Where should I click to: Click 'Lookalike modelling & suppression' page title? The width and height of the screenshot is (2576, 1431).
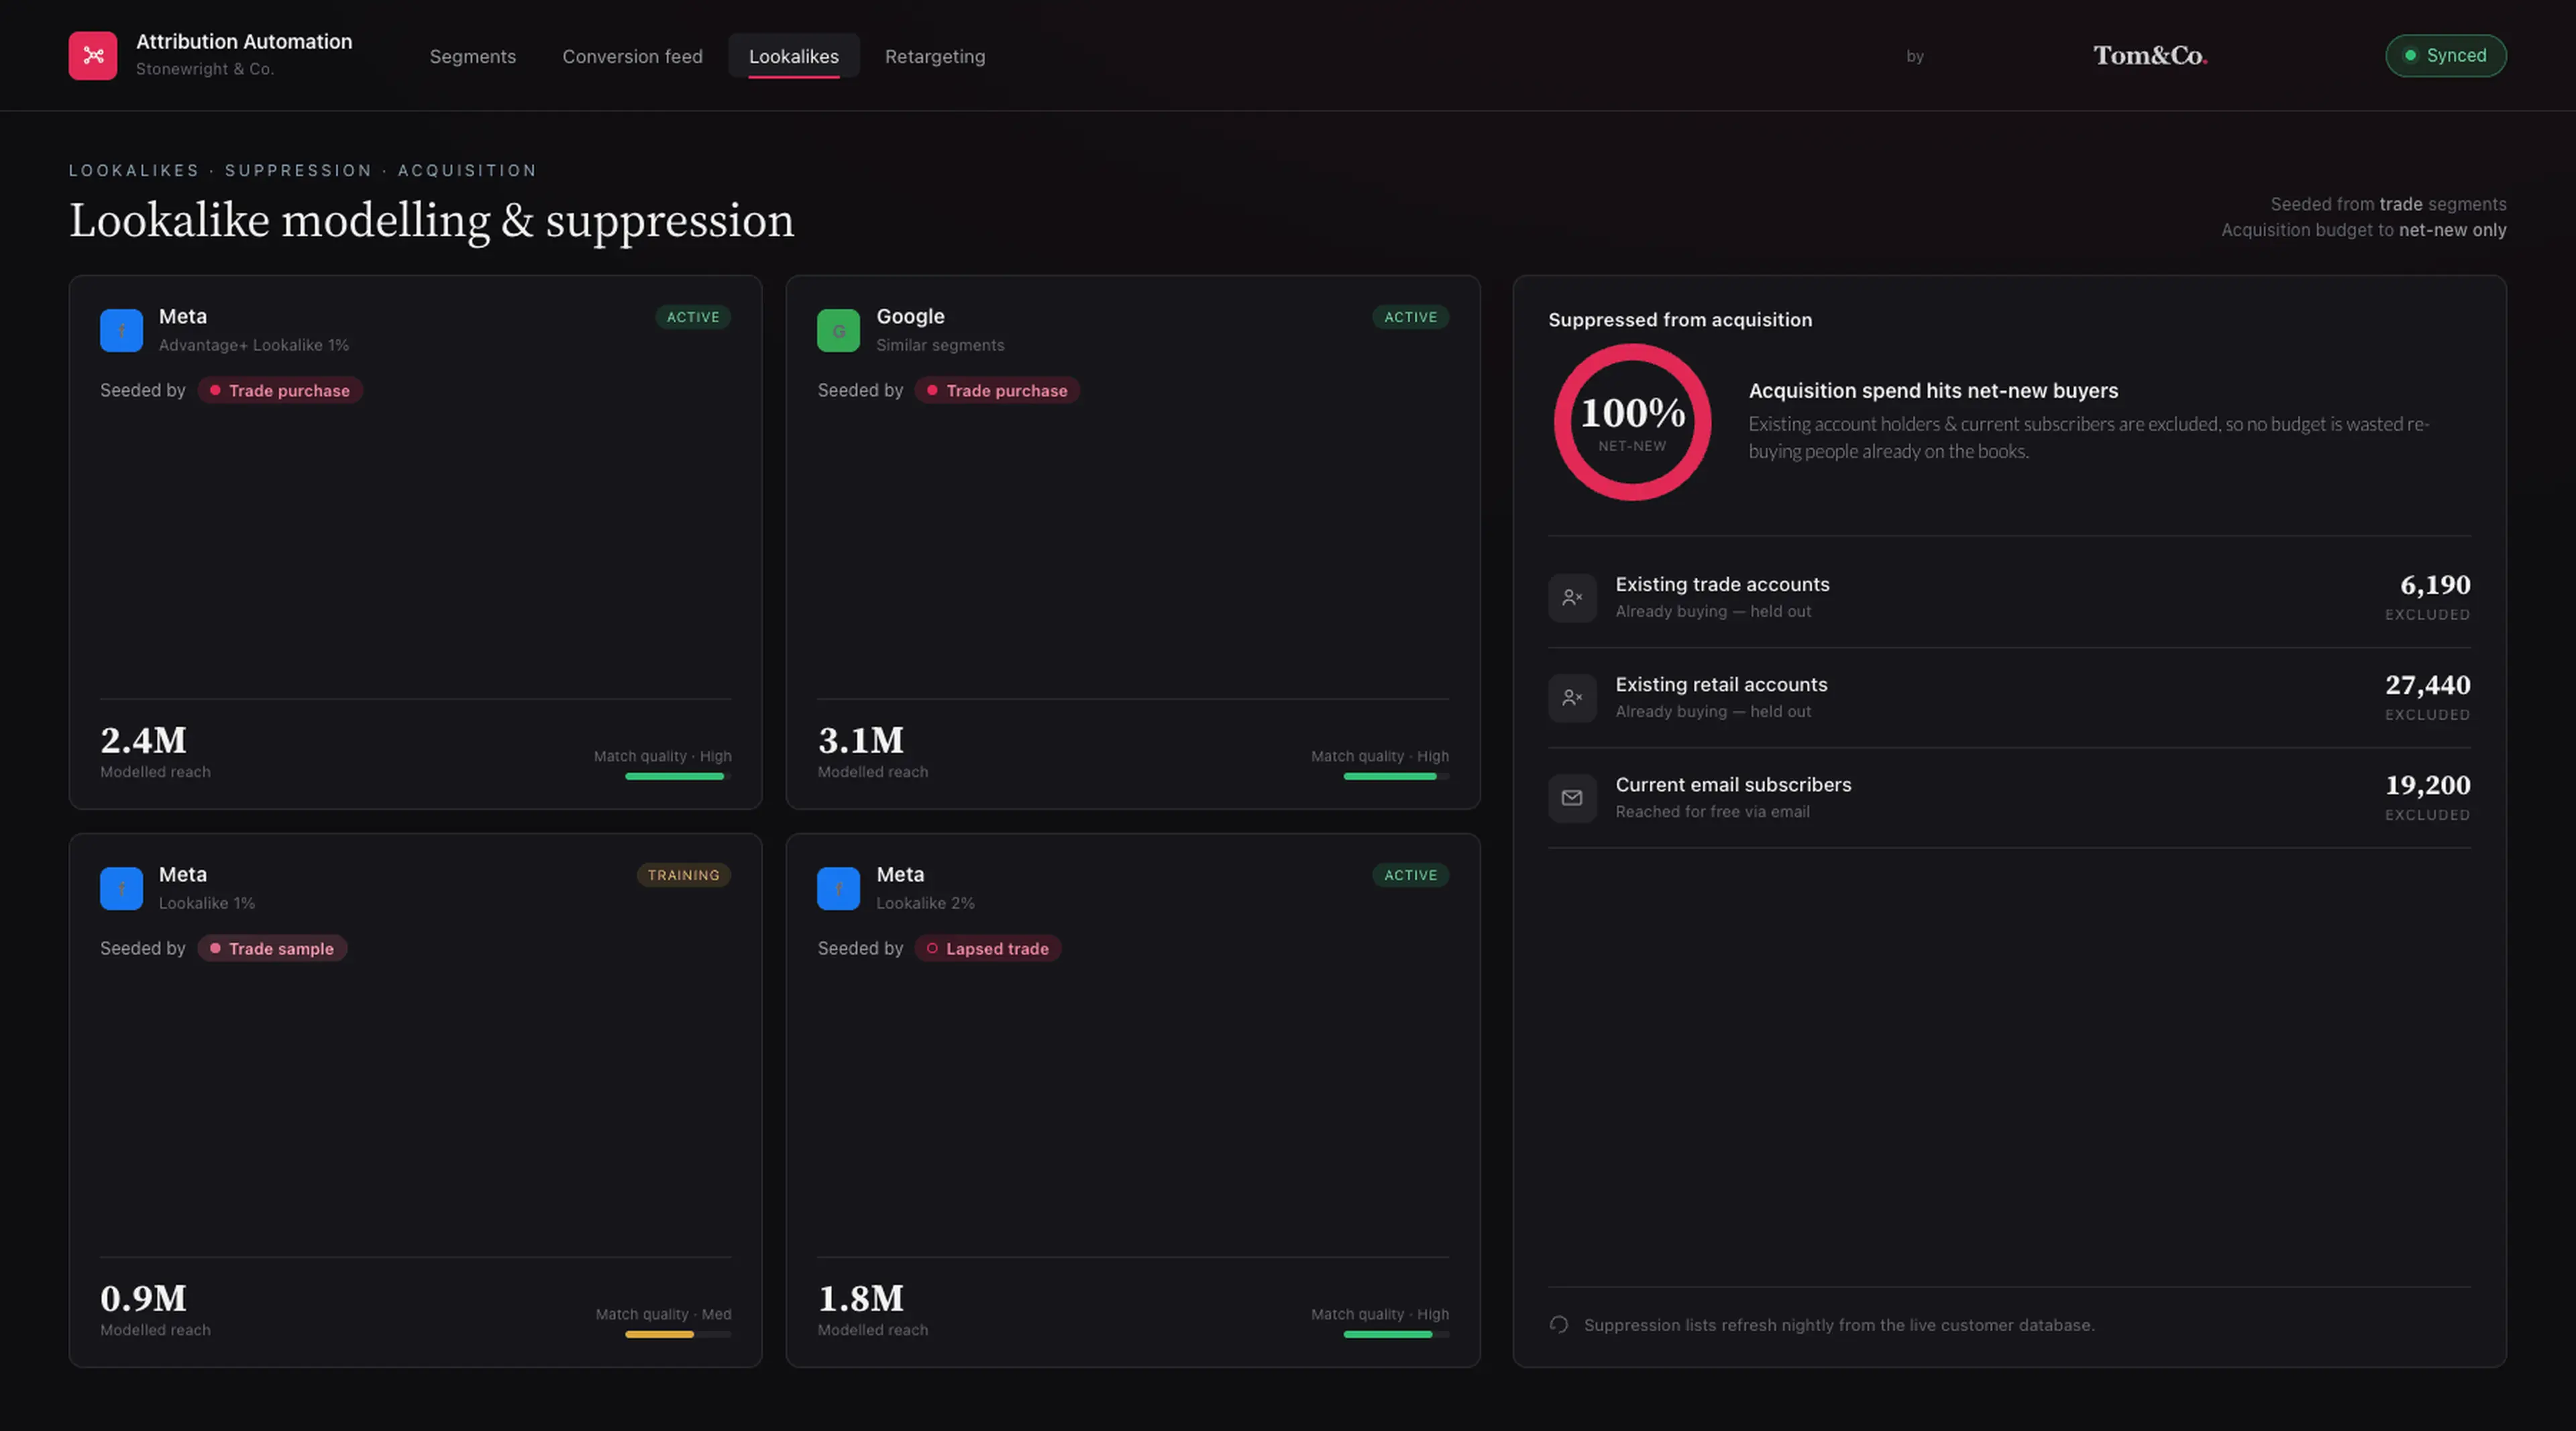(431, 220)
